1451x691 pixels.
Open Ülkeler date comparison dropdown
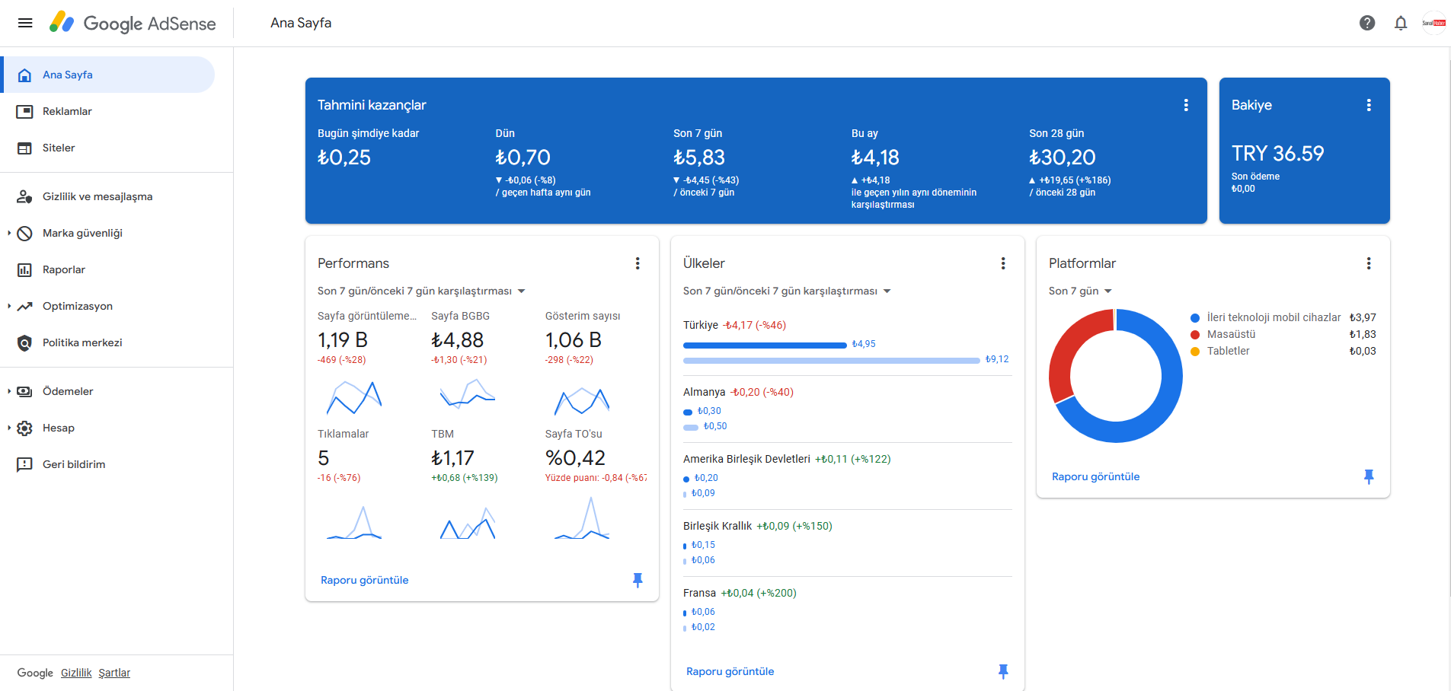coord(788,291)
